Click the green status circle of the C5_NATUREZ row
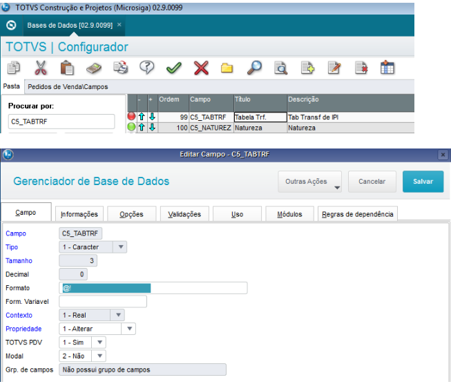The width and height of the screenshot is (451, 384). (x=131, y=127)
